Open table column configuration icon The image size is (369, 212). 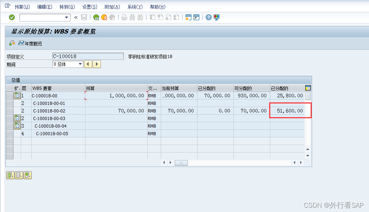click(308, 88)
